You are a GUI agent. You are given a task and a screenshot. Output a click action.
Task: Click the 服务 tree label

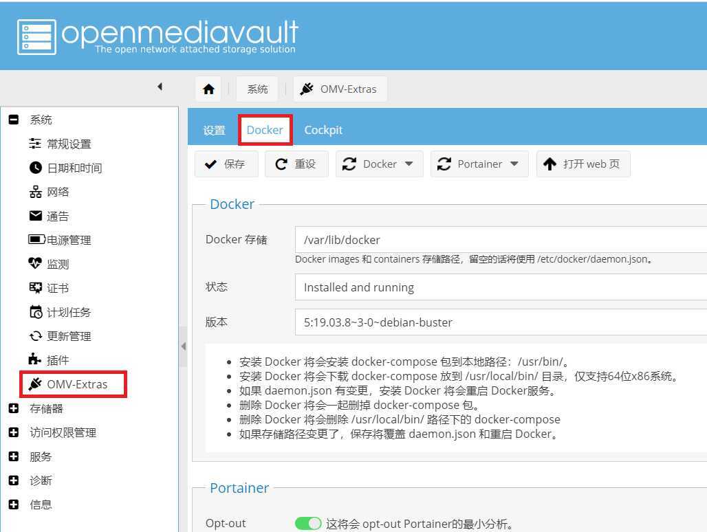click(41, 456)
